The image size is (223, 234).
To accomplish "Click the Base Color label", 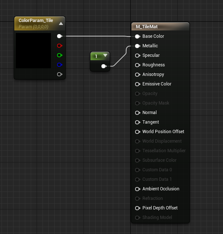I will 153,36.
